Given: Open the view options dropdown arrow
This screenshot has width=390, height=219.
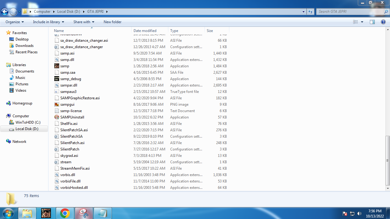Looking at the screenshot, I should (362, 22).
